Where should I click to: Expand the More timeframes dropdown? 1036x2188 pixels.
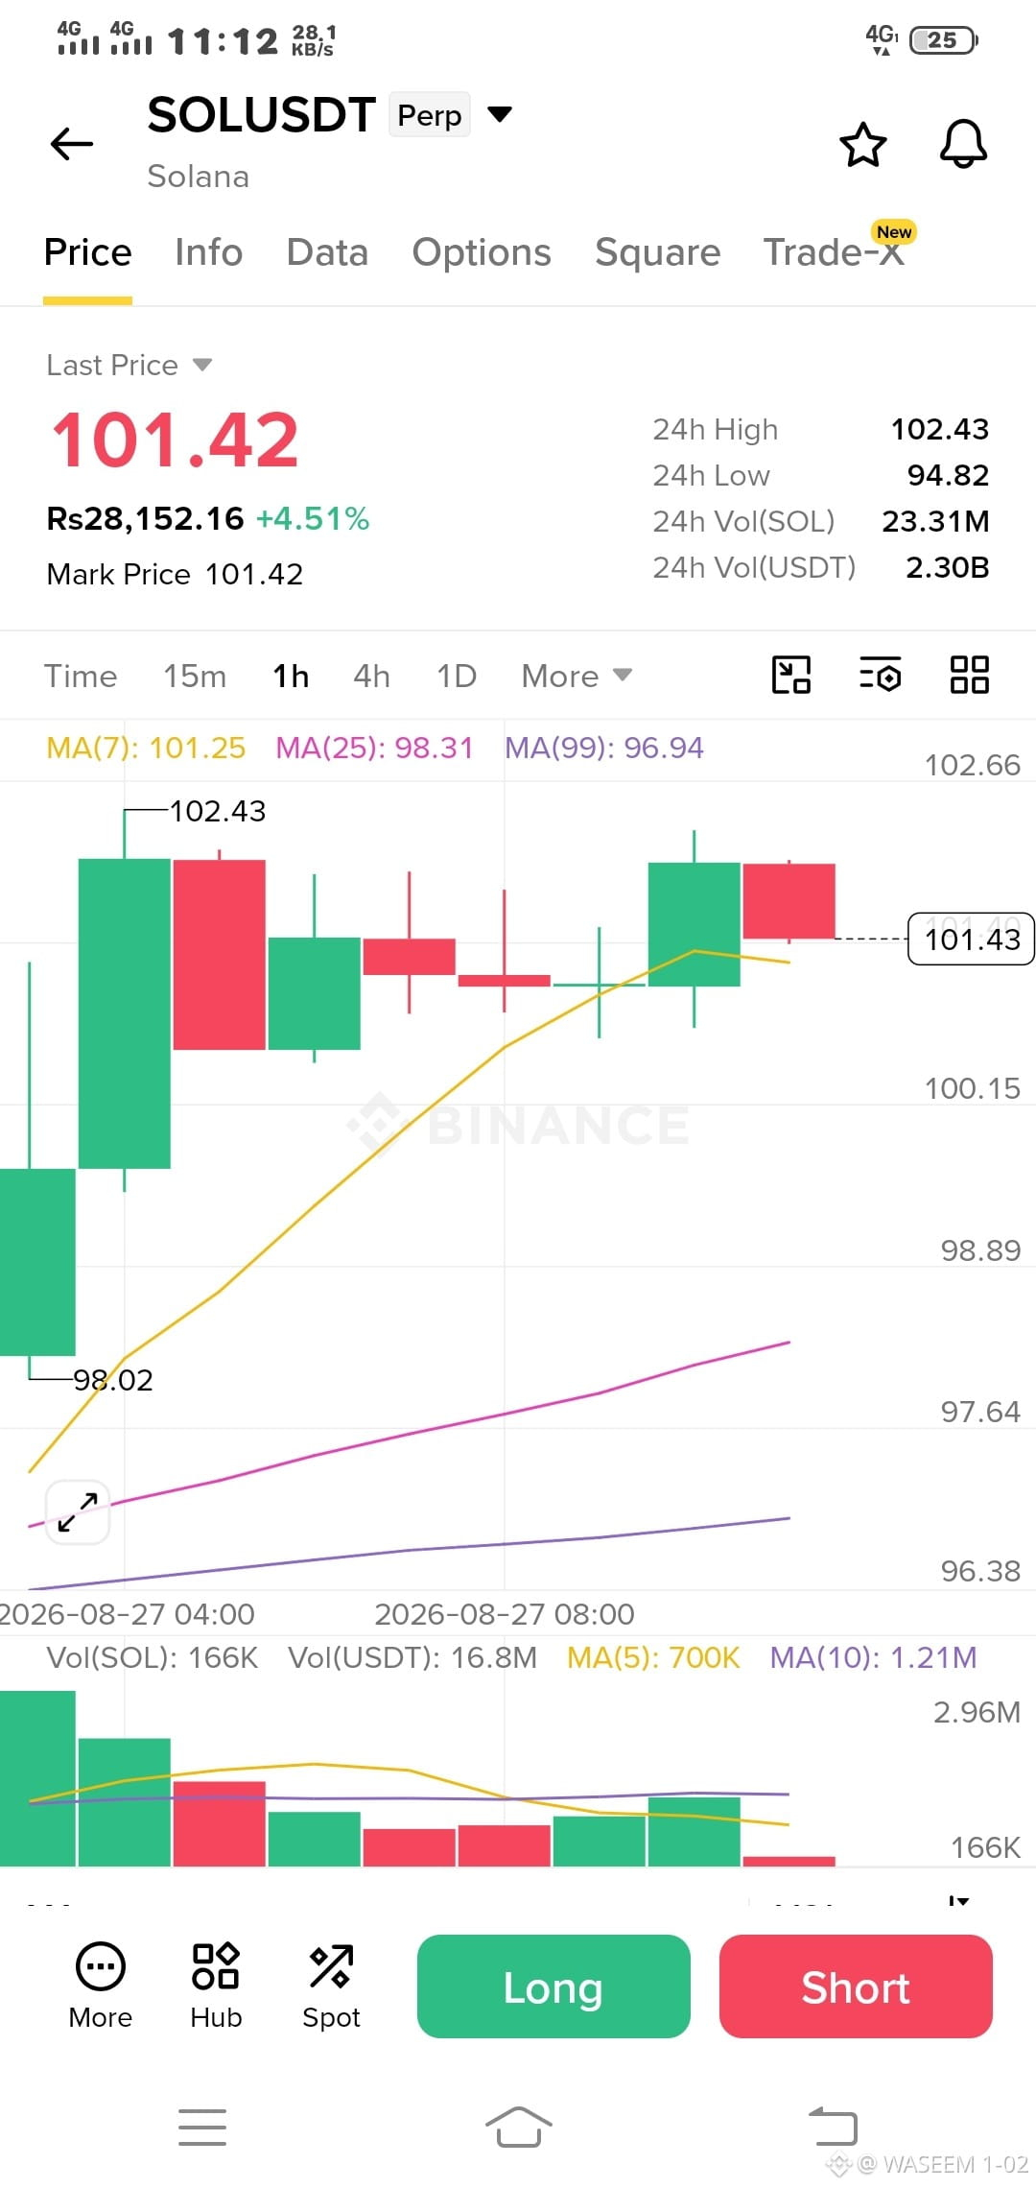coord(577,676)
